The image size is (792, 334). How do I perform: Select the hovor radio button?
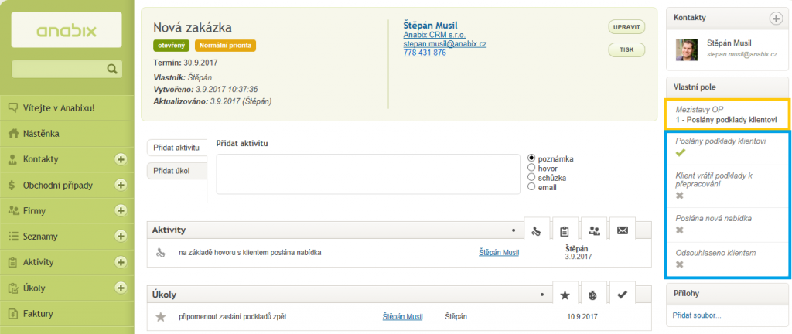[531, 168]
